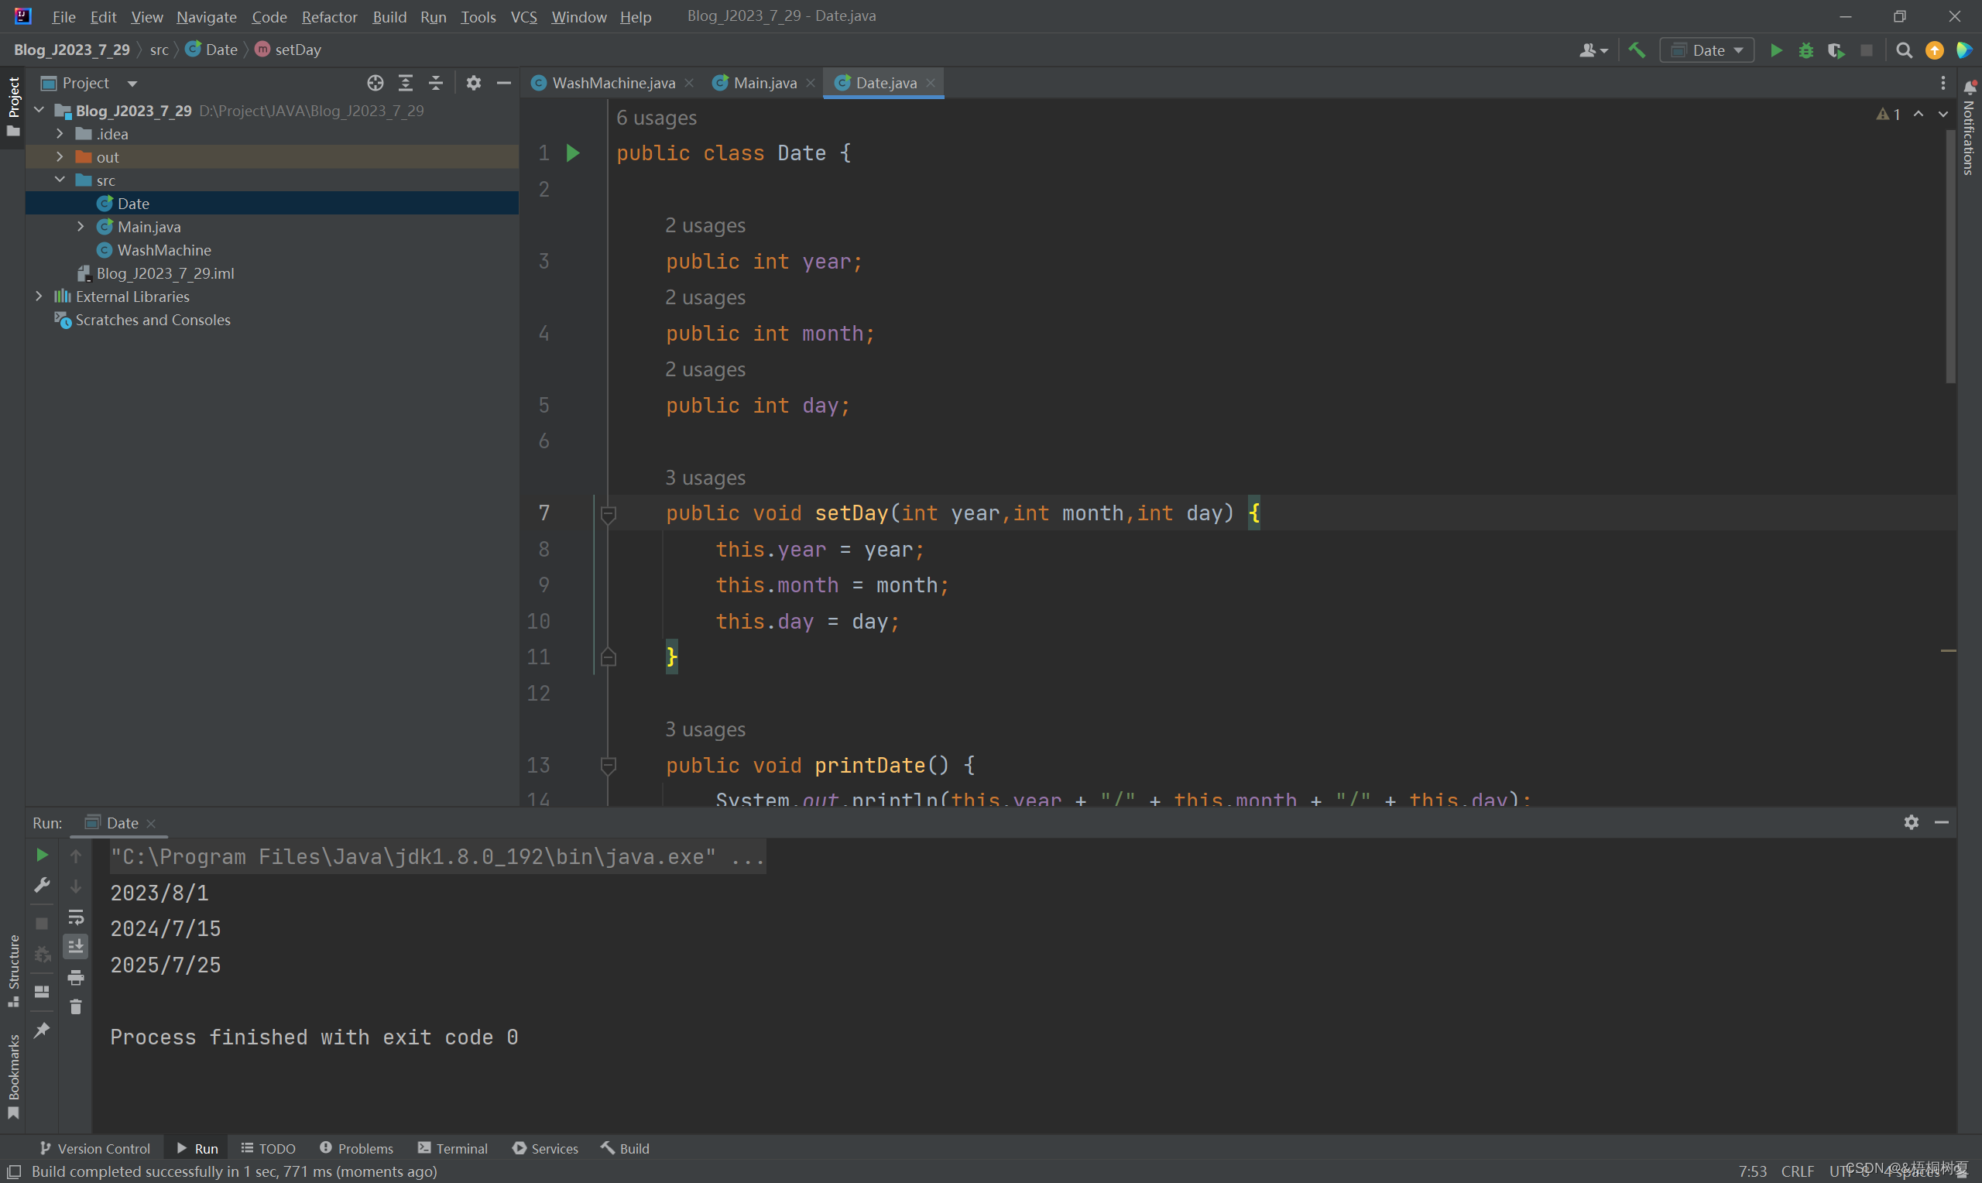Expand all in Project panel
1982x1183 pixels.
click(406, 83)
